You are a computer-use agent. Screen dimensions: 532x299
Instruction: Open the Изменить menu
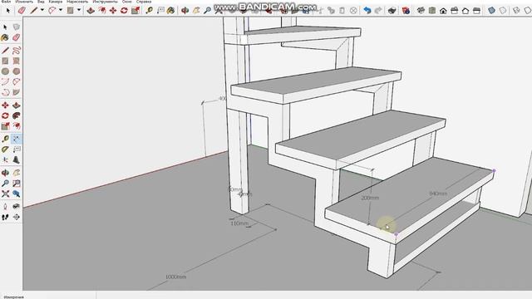pos(24,2)
